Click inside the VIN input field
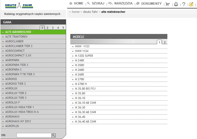The width and height of the screenshot is (197, 139). point(34,135)
